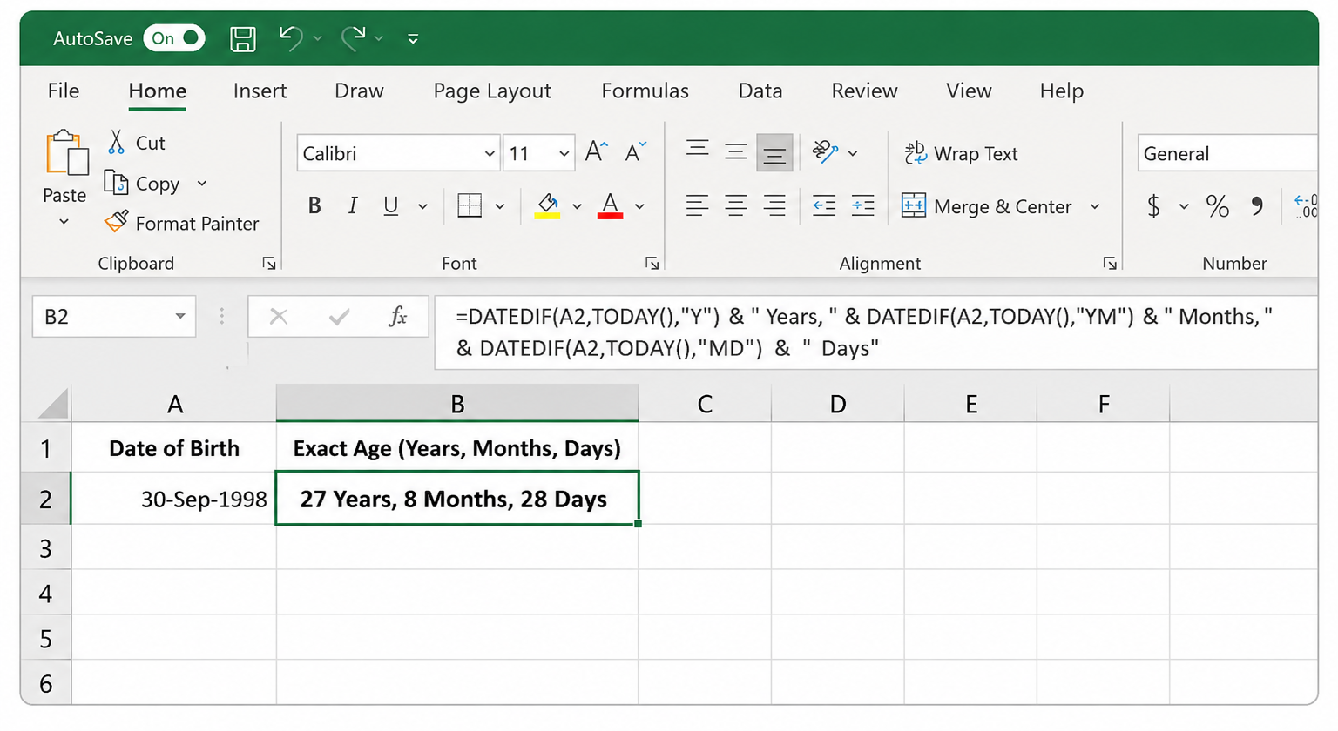
Task: Toggle Underline formatting
Action: (391, 205)
